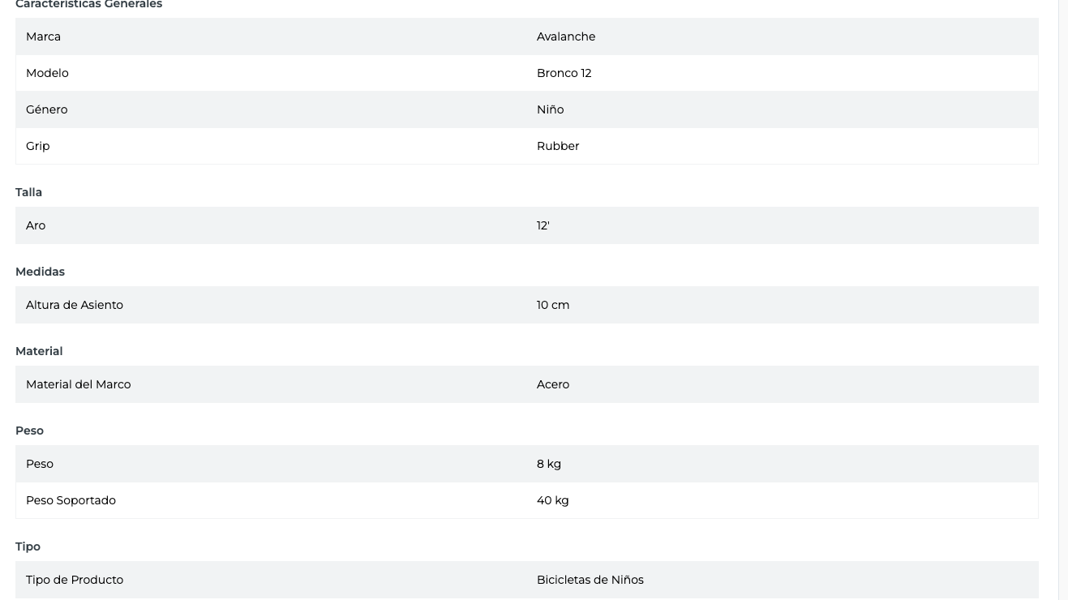Viewport: 1068px width, 600px height.
Task: Click the Aro row label
Action: click(x=36, y=225)
